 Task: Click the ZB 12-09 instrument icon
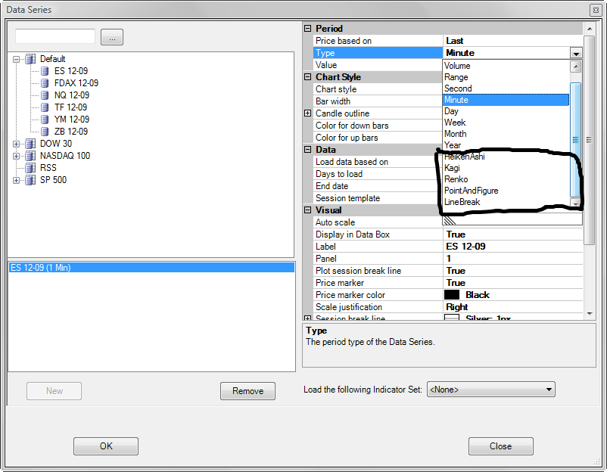(x=45, y=132)
